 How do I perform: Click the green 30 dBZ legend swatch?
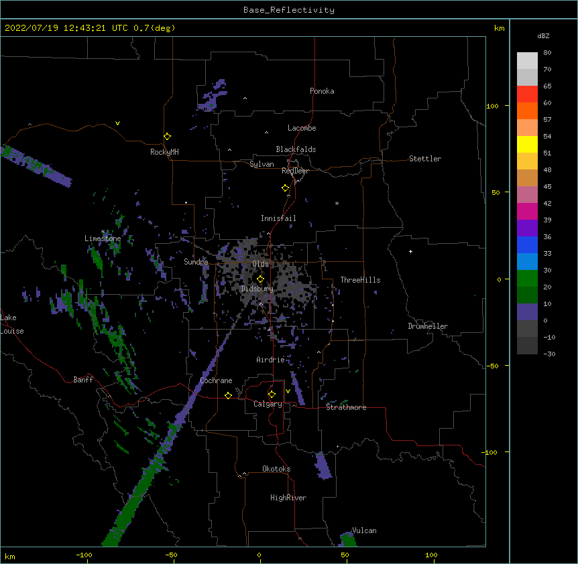(x=527, y=279)
